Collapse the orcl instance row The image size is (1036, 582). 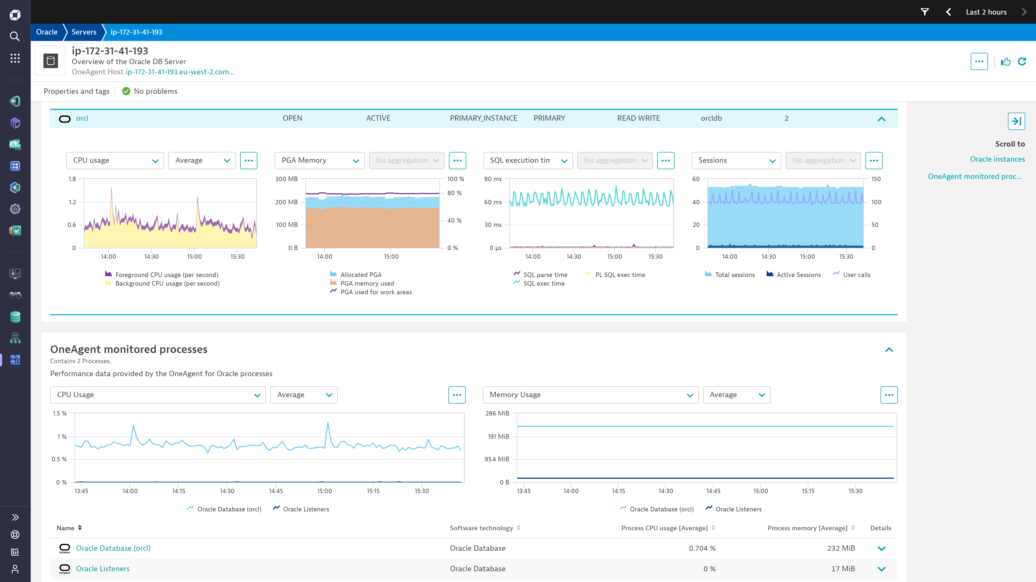pos(882,119)
